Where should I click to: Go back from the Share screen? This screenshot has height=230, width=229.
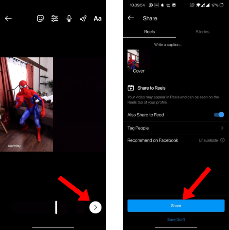coord(131,18)
